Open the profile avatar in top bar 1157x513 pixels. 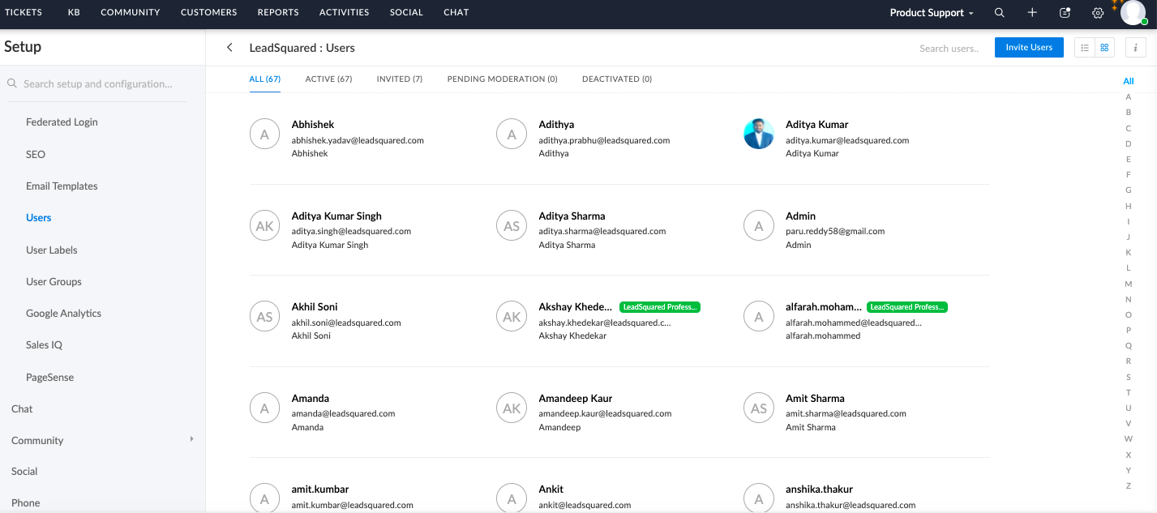(1133, 13)
